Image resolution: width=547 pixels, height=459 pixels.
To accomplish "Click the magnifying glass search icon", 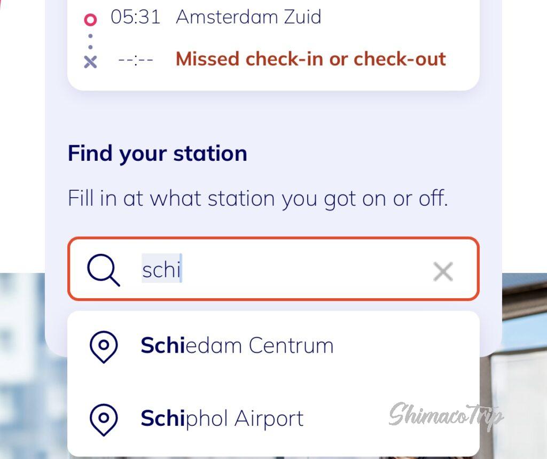I will (x=104, y=270).
